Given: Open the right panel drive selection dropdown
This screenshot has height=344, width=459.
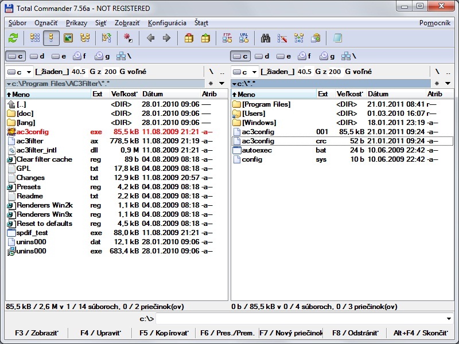Looking at the screenshot, I should [245, 72].
